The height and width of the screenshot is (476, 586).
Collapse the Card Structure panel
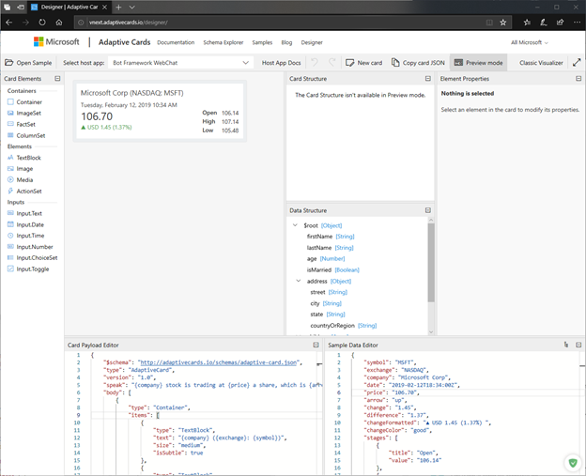[428, 79]
